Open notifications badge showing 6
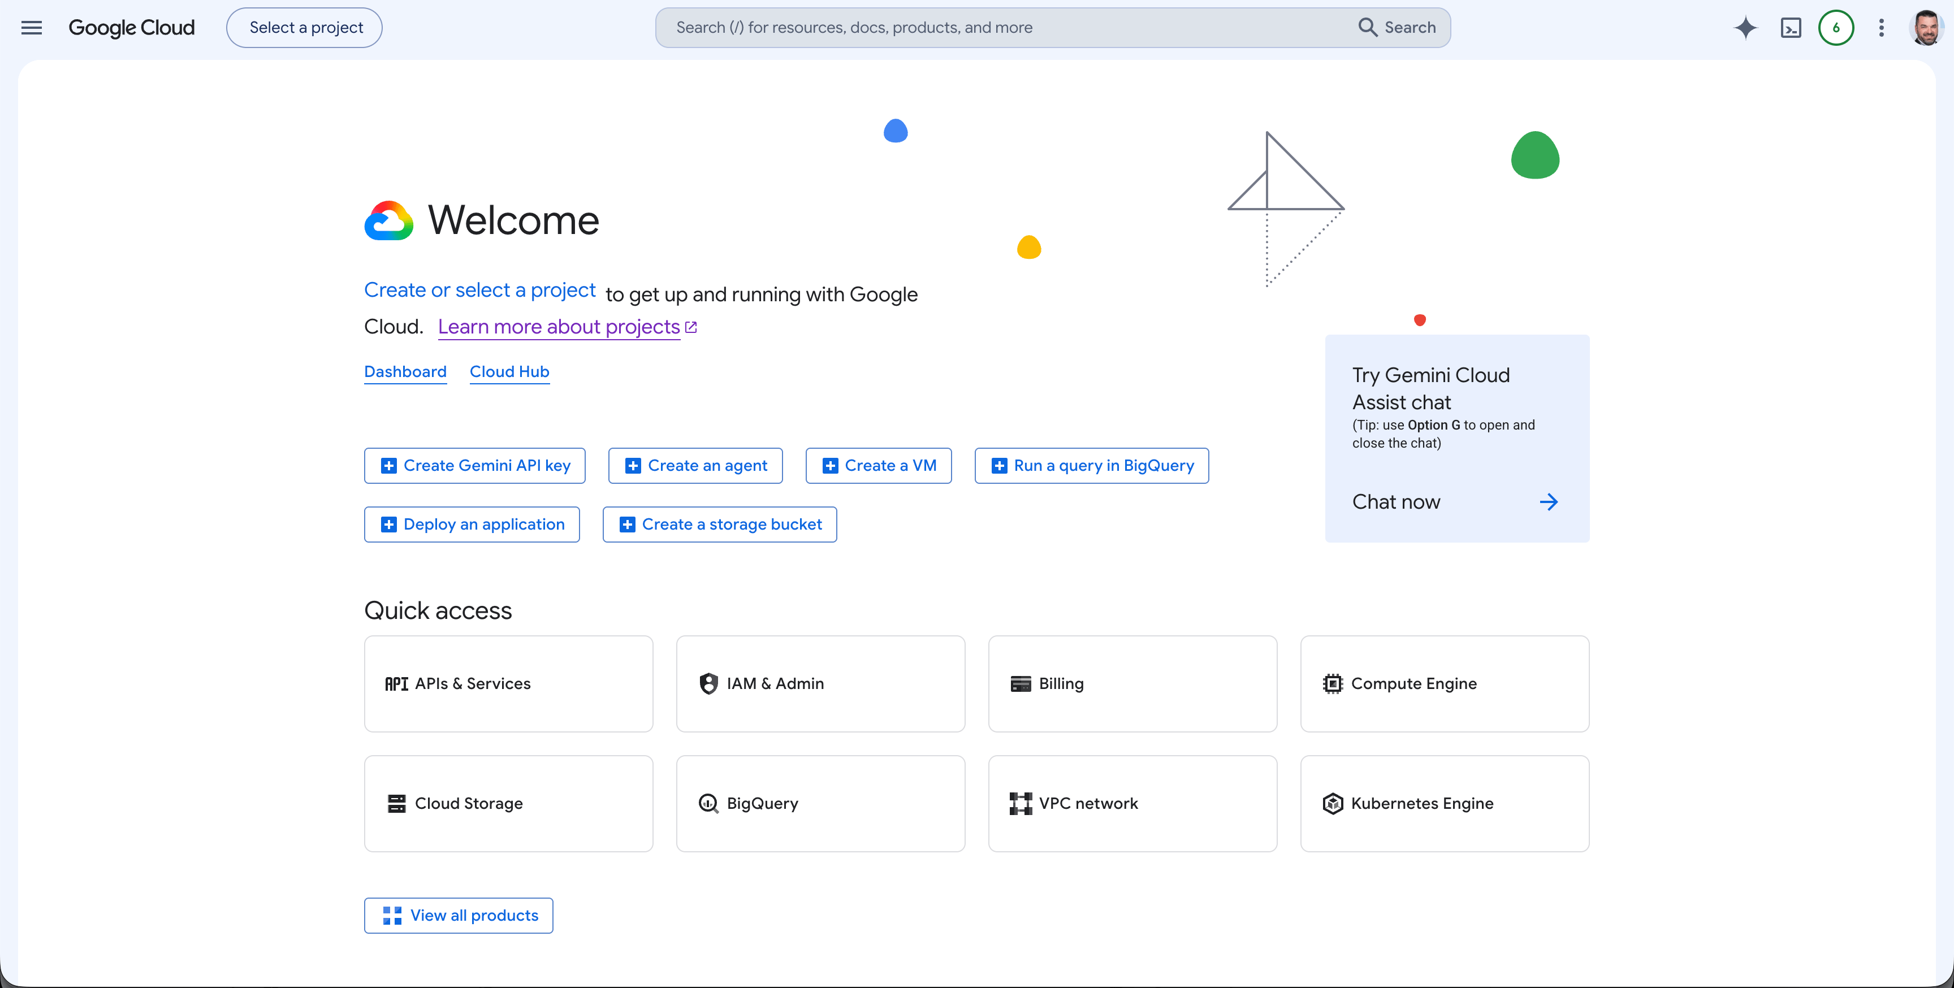This screenshot has width=1954, height=988. [1836, 28]
